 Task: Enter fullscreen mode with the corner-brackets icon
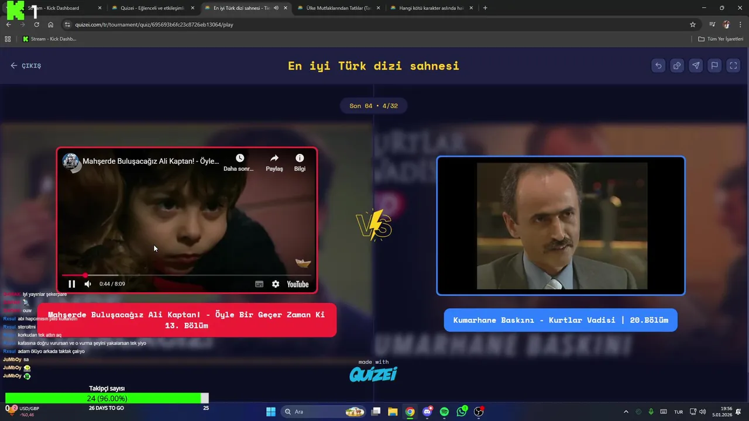tap(733, 65)
